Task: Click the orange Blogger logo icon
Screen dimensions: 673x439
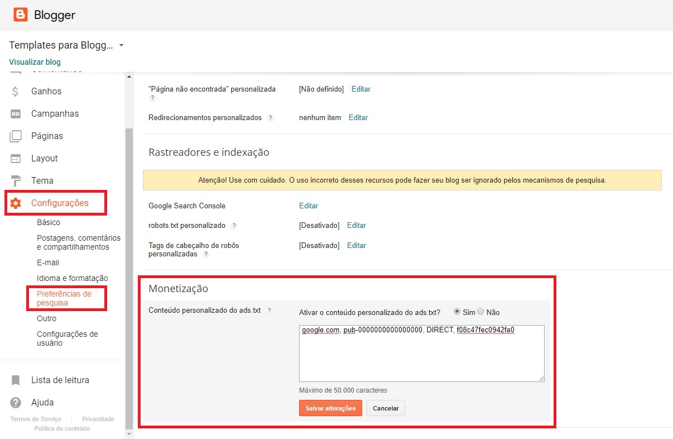Action: click(20, 15)
